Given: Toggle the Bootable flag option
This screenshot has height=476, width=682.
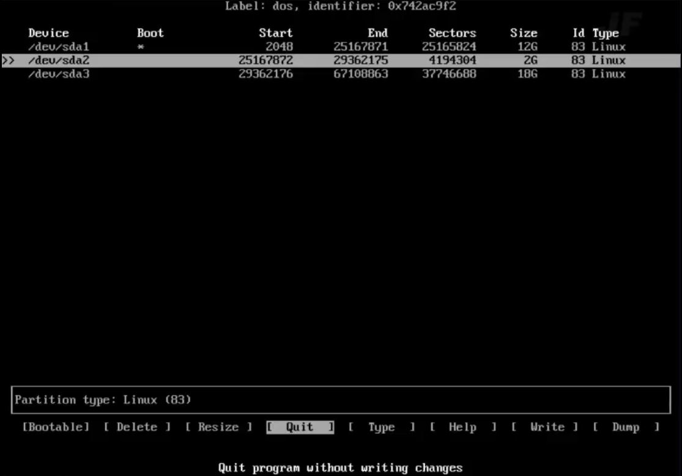Looking at the screenshot, I should coord(56,427).
